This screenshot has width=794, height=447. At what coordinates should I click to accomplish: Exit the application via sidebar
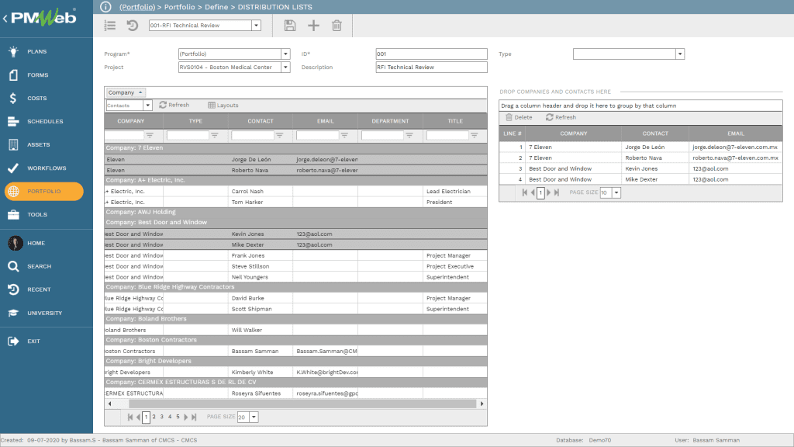coord(33,341)
